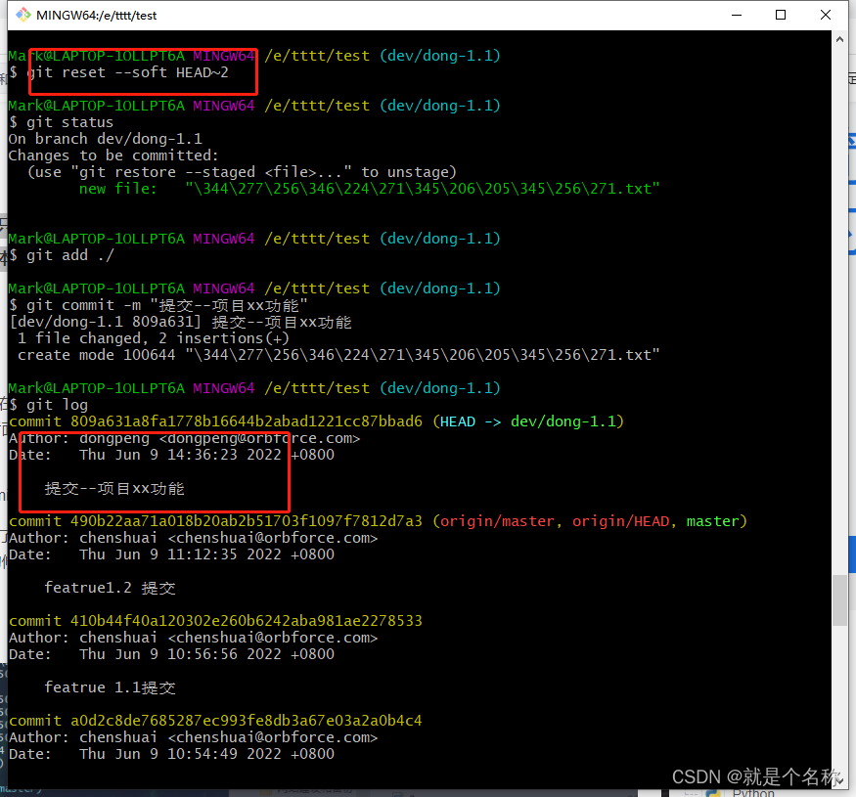The height and width of the screenshot is (797, 856).
Task: Minimize the MINGW64 terminal window
Action: tap(737, 15)
